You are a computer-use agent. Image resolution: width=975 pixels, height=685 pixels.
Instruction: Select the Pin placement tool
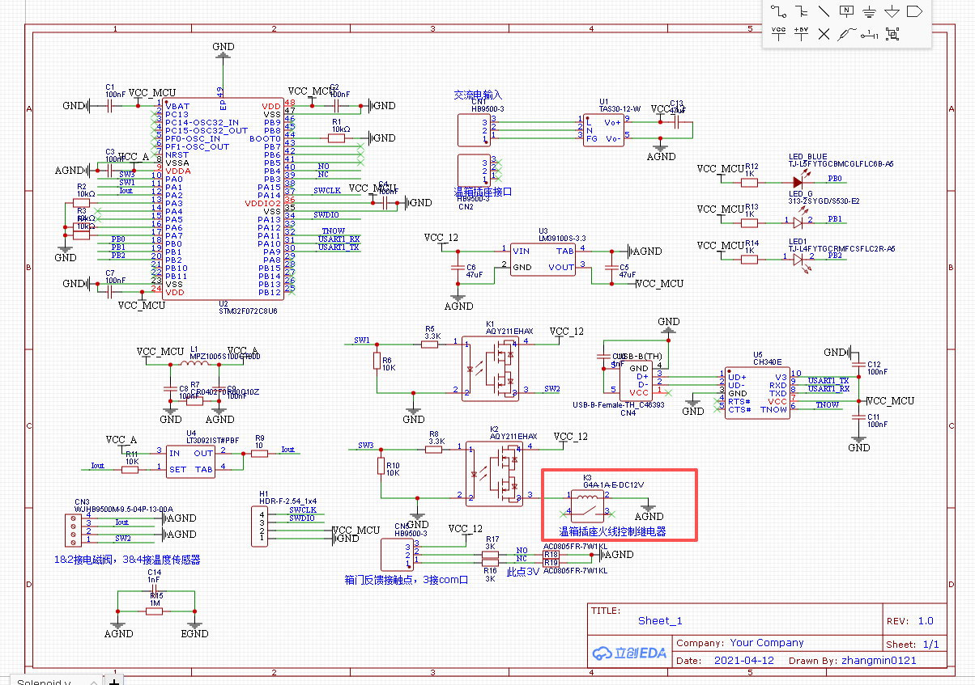[869, 34]
